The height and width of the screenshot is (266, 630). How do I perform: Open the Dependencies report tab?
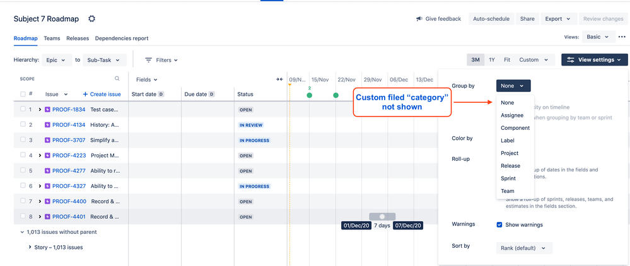click(122, 38)
